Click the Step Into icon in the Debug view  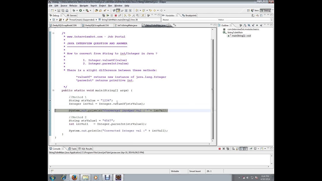(125, 16)
